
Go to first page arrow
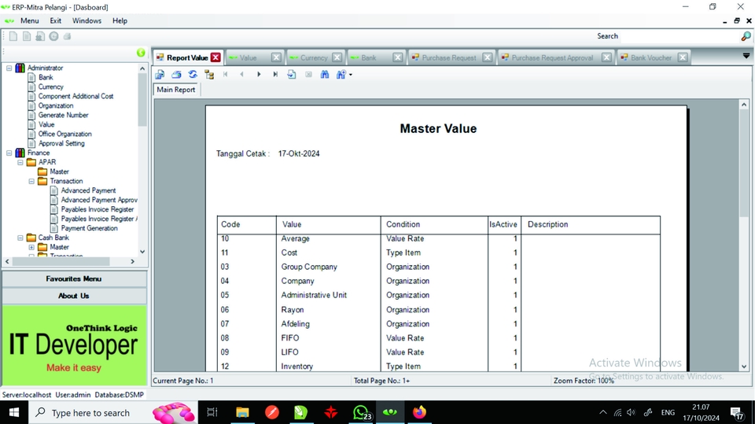pos(226,74)
